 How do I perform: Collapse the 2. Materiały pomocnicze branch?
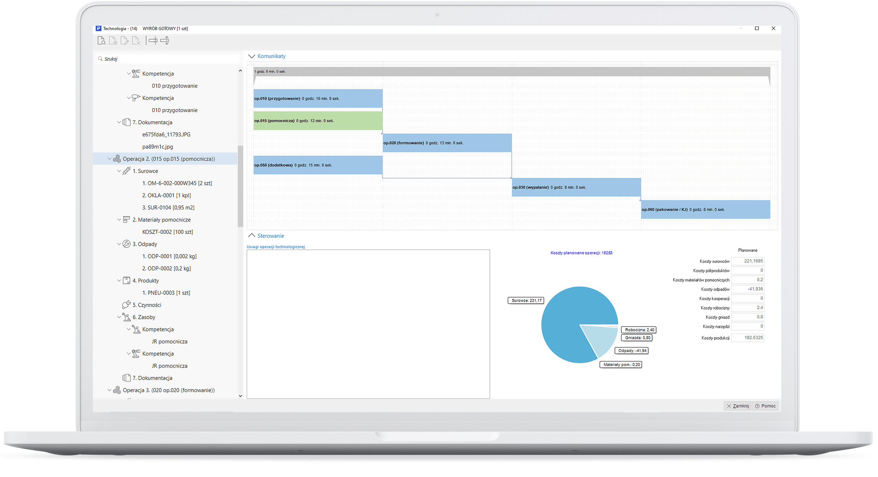click(x=119, y=220)
